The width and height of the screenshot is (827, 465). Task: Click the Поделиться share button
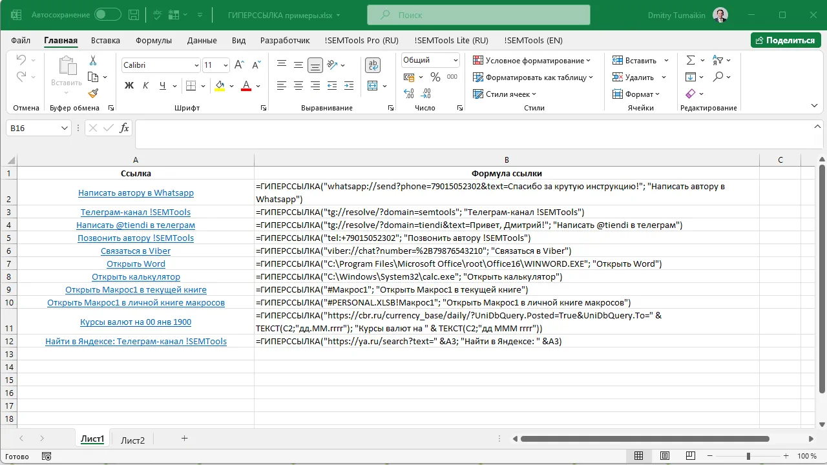pos(786,40)
